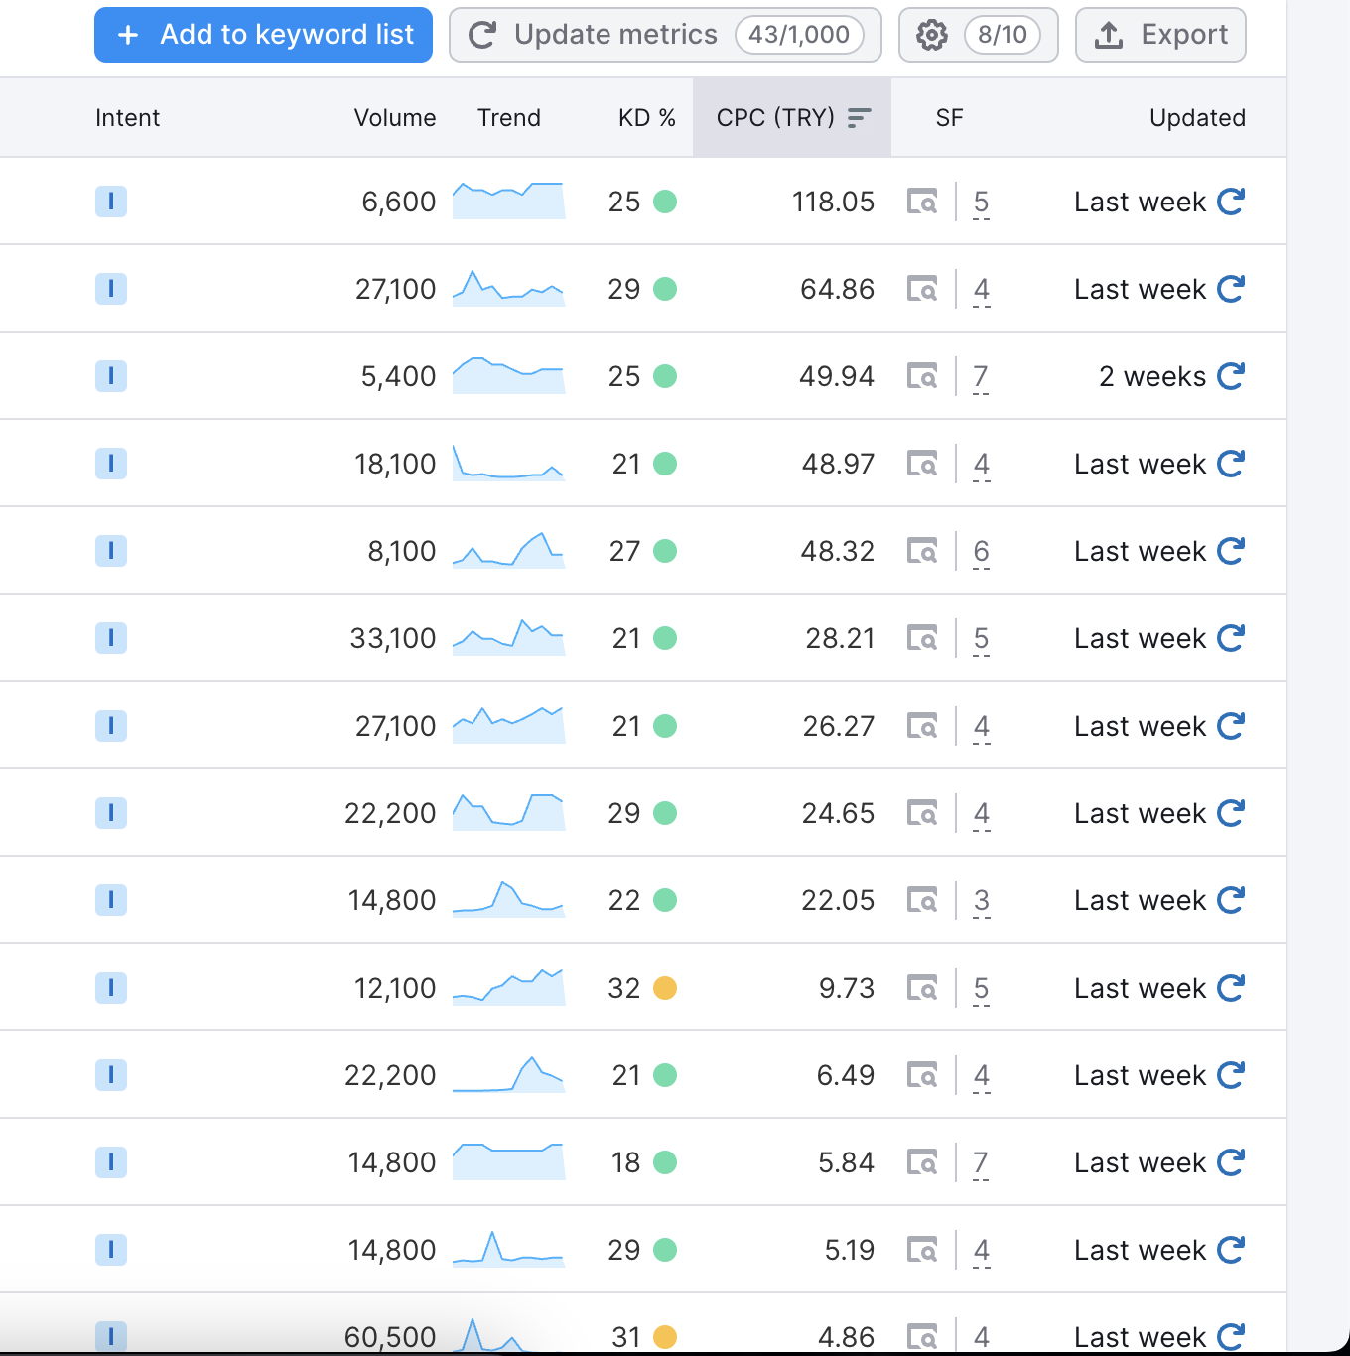
Task: Sort by Volume column header
Action: pos(395,118)
